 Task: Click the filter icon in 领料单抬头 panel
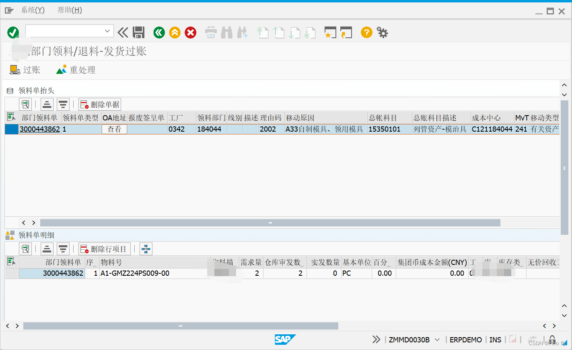point(63,104)
